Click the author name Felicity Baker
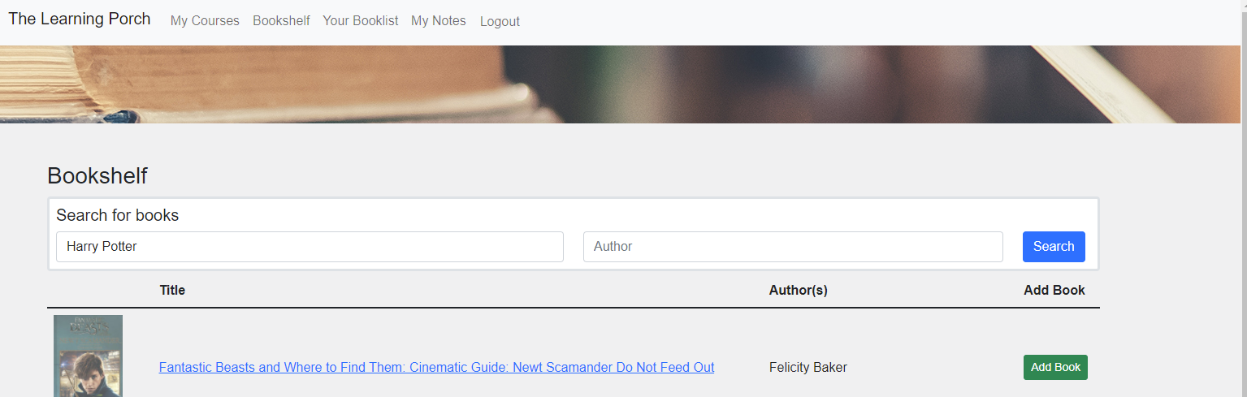This screenshot has width=1247, height=397. [808, 368]
